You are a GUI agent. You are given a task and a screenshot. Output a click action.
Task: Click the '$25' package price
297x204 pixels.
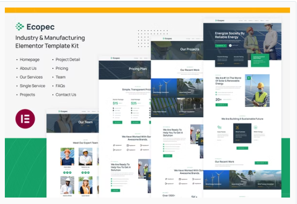[134, 103]
